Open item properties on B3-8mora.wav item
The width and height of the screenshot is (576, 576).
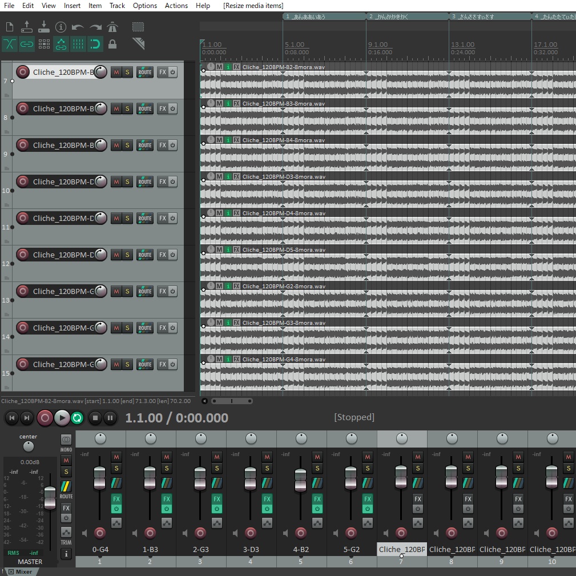[x=228, y=103]
